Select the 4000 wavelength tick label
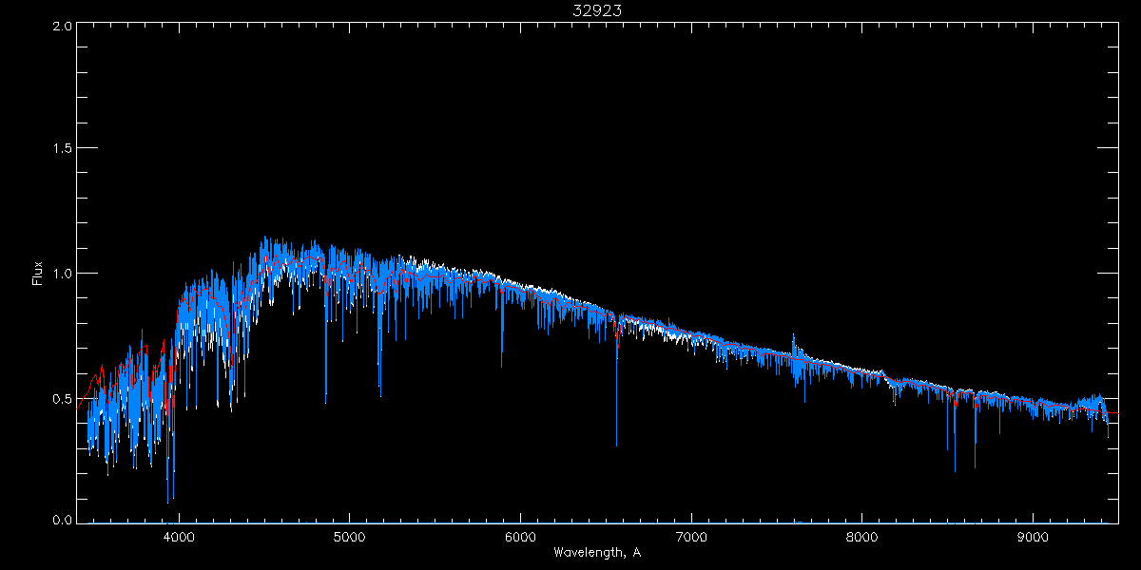Screen dimensions: 1141x570 click(x=179, y=536)
